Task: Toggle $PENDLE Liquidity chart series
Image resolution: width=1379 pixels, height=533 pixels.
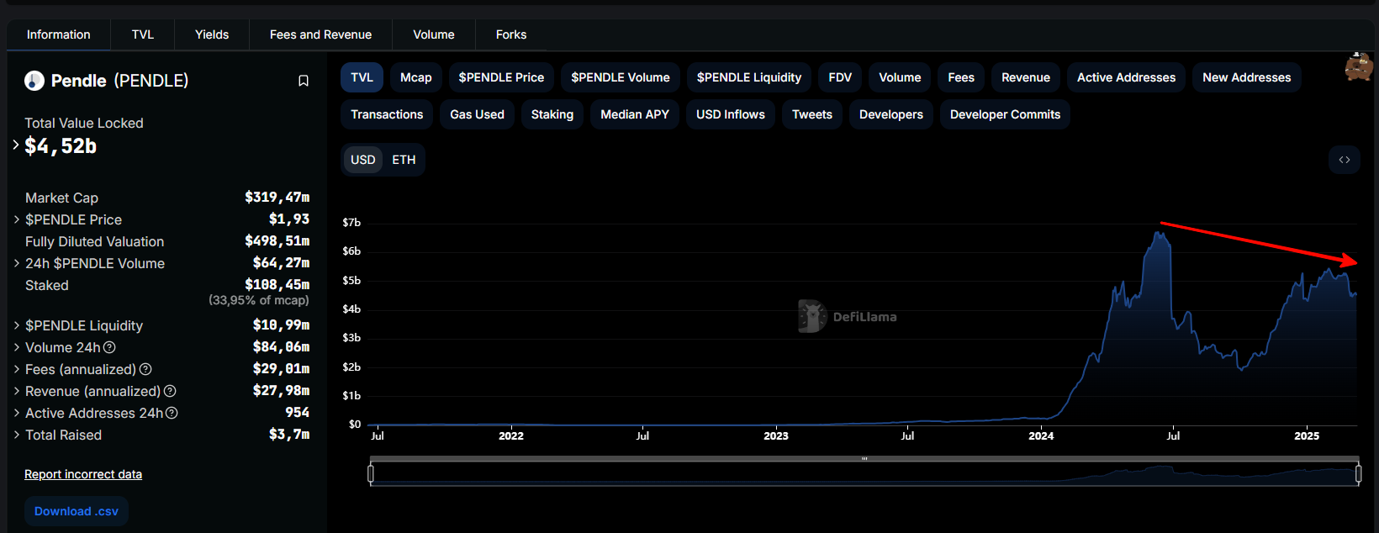Action: click(749, 77)
